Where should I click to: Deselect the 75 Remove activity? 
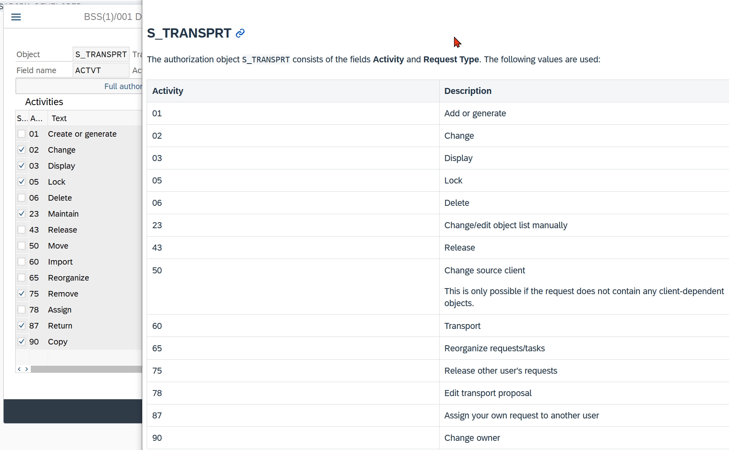coord(22,294)
